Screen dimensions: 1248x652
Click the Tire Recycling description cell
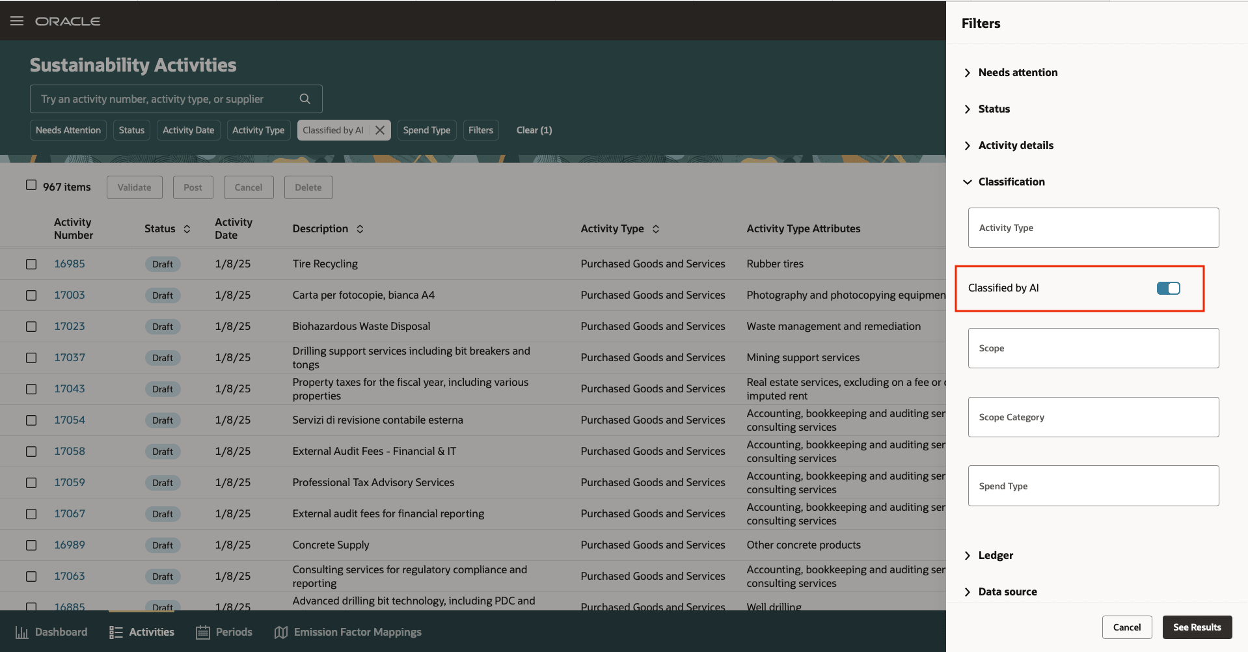325,264
